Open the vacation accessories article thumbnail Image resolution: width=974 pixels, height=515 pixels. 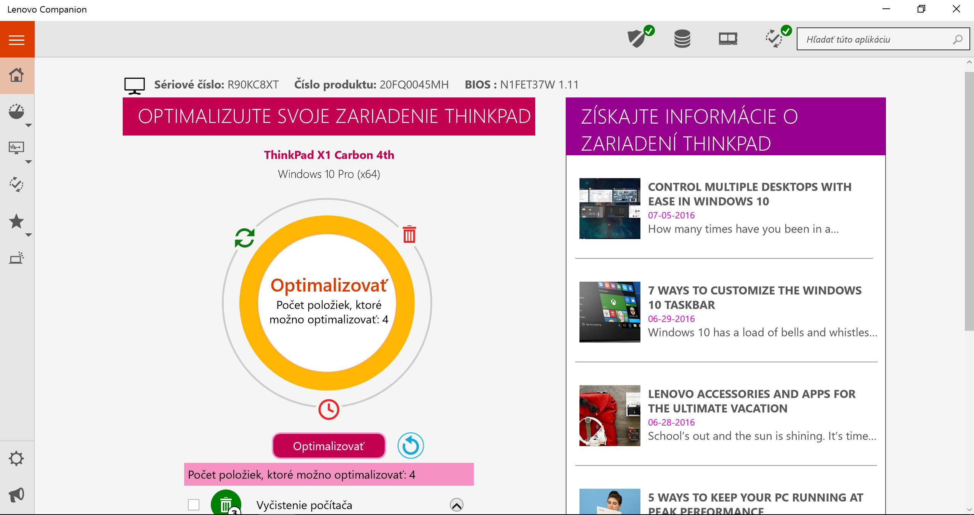(610, 416)
